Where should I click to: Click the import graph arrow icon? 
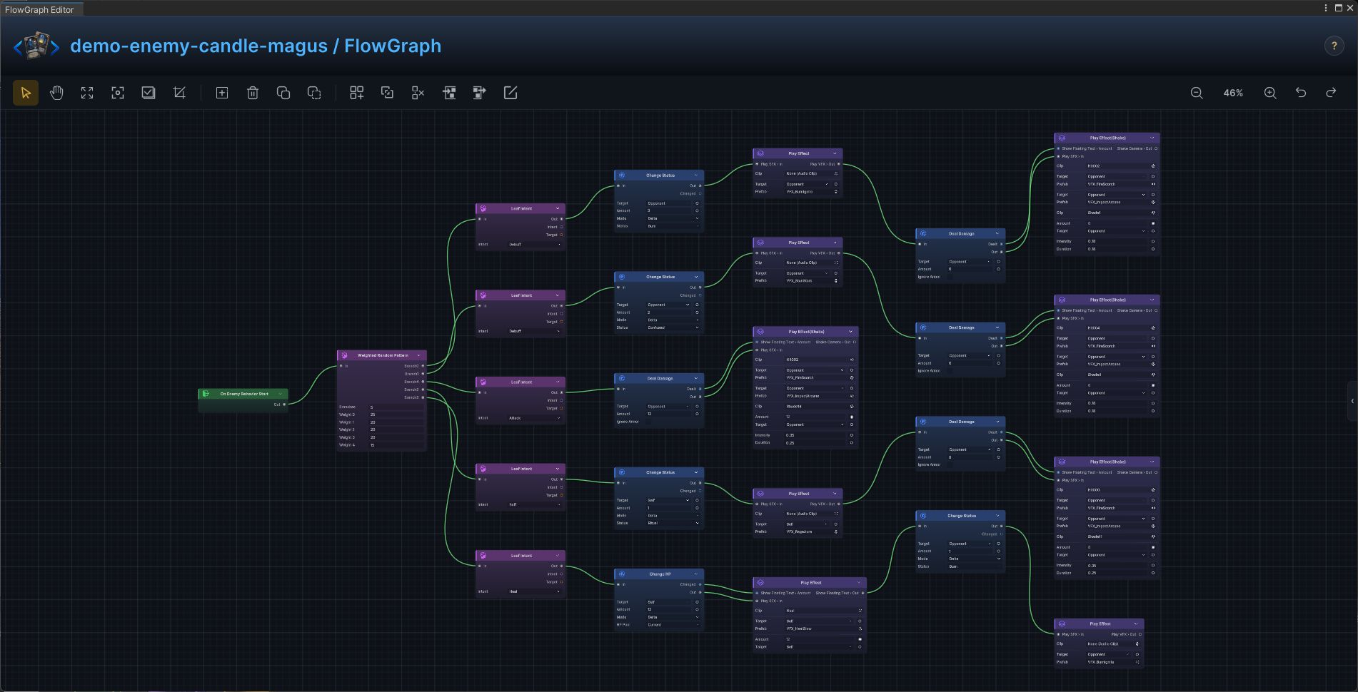[449, 93]
